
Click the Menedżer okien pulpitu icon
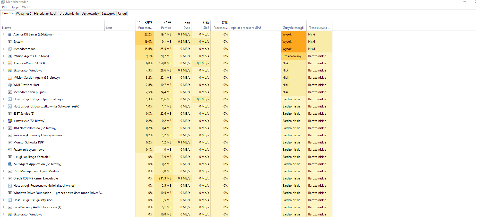pos(10,92)
